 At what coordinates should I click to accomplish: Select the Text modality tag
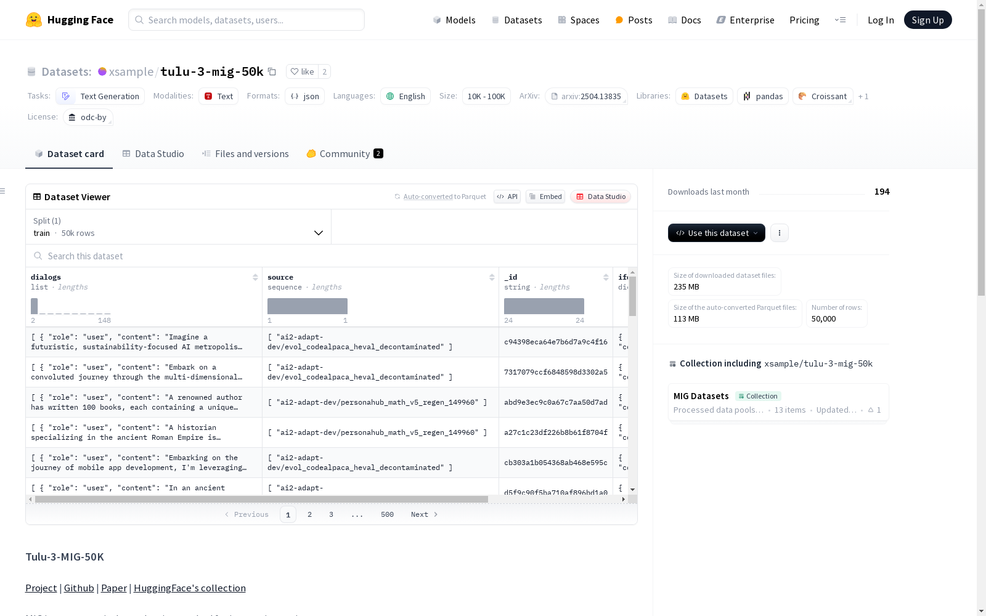pyautogui.click(x=218, y=96)
